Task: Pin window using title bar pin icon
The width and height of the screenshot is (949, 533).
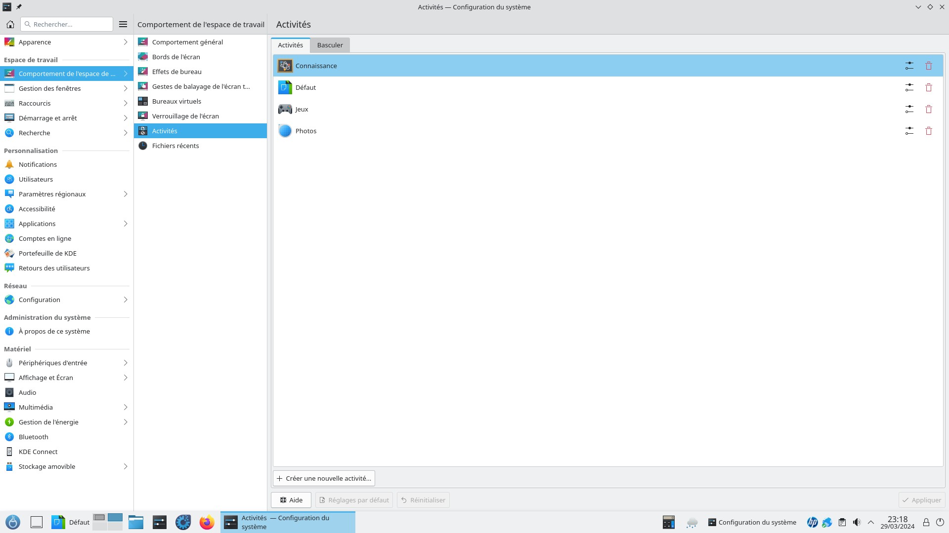Action: (x=19, y=7)
